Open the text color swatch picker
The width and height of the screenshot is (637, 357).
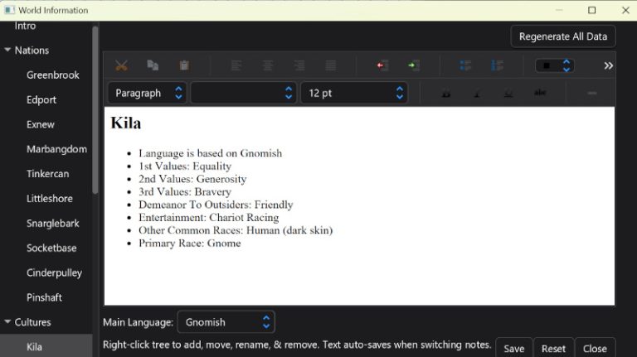pyautogui.click(x=554, y=65)
